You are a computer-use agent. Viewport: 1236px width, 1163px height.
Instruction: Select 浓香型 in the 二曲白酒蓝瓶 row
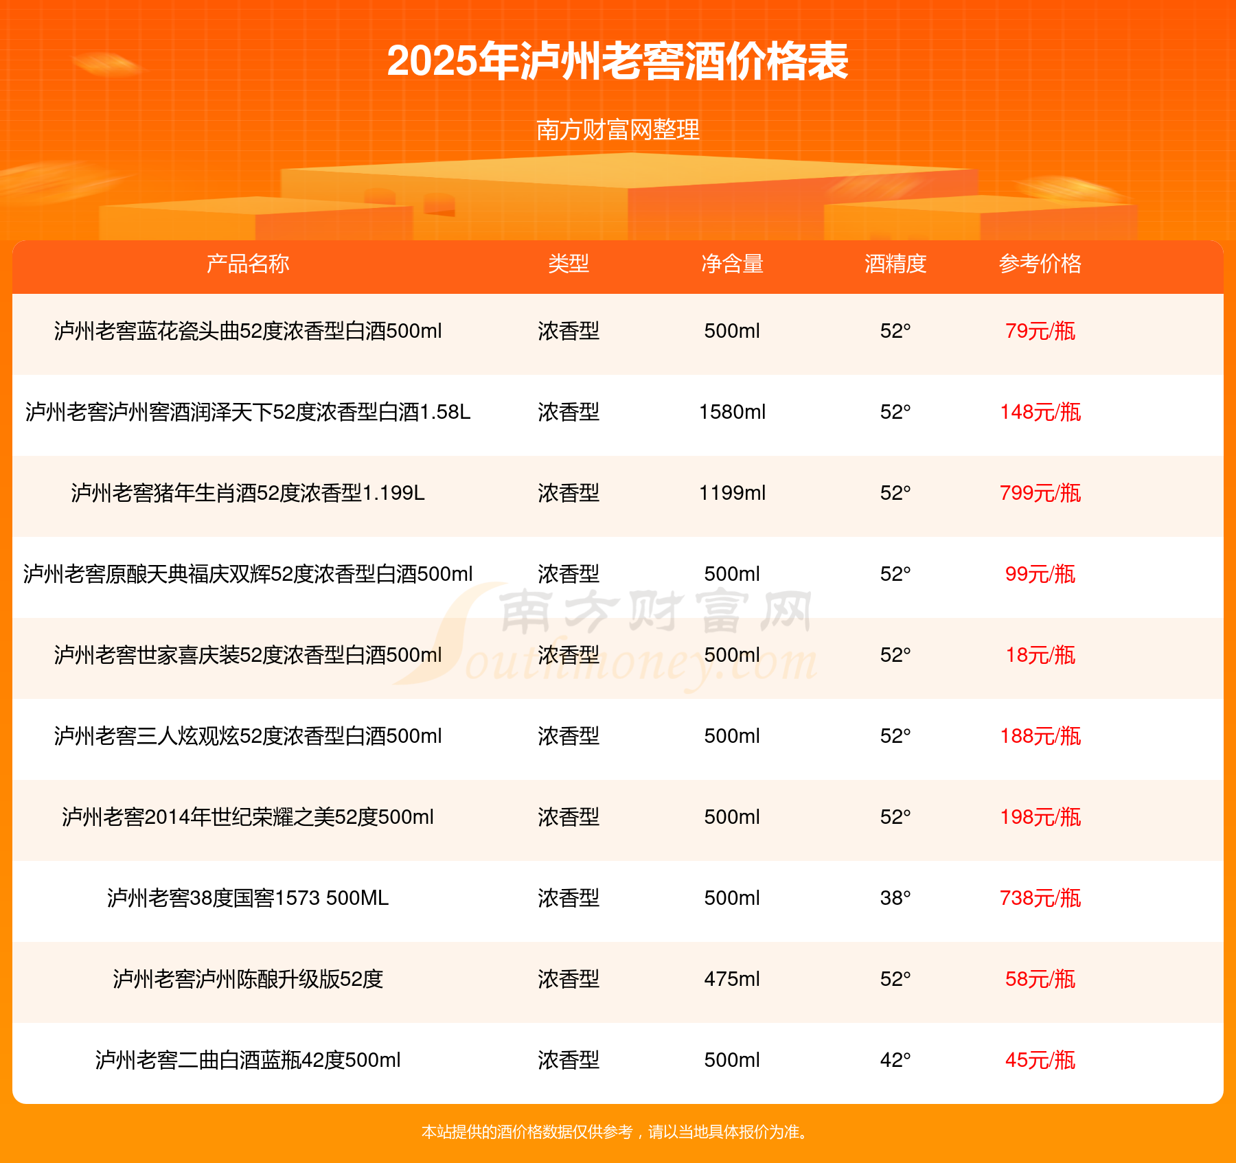569,1060
